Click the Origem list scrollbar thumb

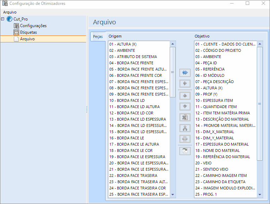coord(172,72)
